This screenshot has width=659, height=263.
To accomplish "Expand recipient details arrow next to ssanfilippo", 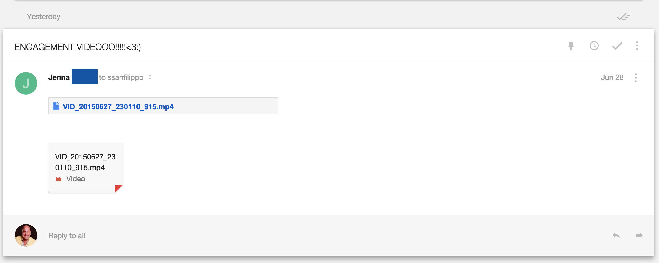I will 150,77.
